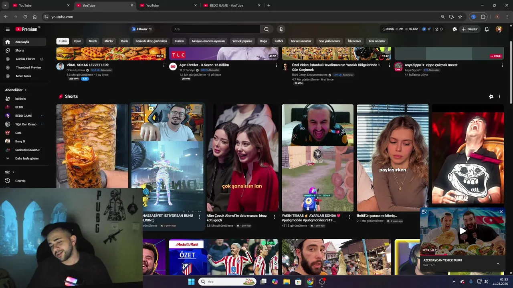513x288 pixels.
Task: Open the Filtreler dropdown
Action: pos(142,29)
